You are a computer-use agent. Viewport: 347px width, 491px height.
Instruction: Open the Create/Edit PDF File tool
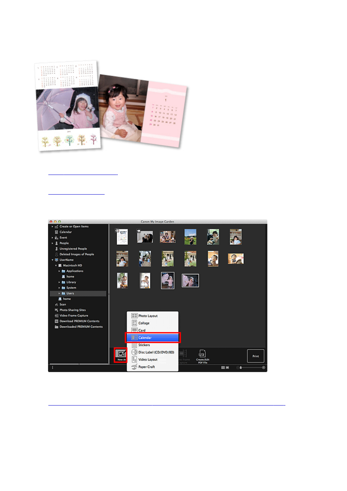tap(203, 357)
